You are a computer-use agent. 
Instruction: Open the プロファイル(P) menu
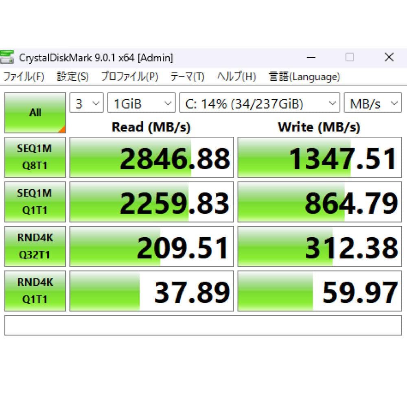pyautogui.click(x=129, y=77)
